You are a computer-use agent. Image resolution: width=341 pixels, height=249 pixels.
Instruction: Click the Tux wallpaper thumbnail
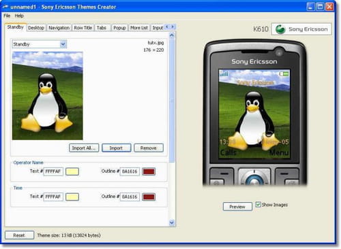(x=48, y=95)
